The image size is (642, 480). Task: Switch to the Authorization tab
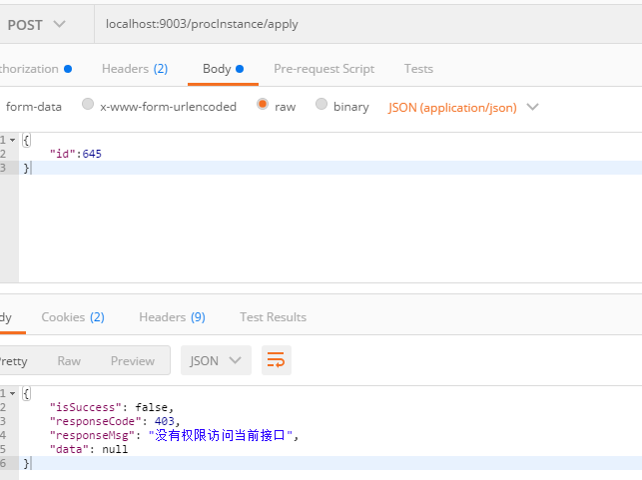coord(35,69)
